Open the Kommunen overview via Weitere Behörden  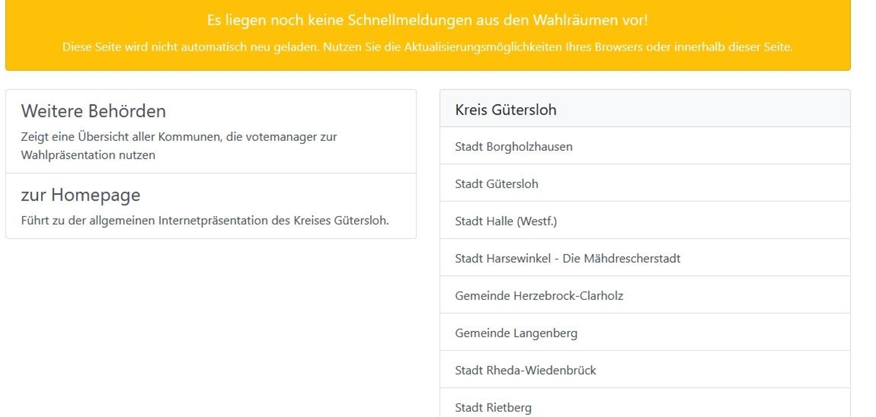[179, 145]
